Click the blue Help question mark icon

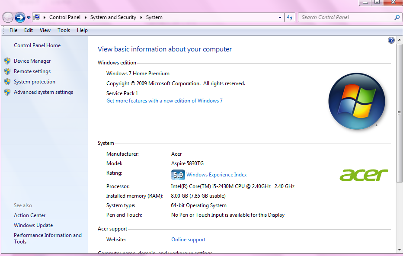point(391,40)
